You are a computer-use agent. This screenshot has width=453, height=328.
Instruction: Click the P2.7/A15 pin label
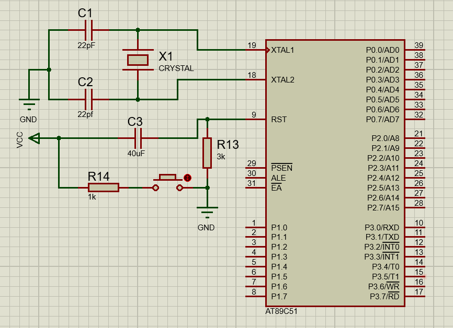click(x=383, y=208)
